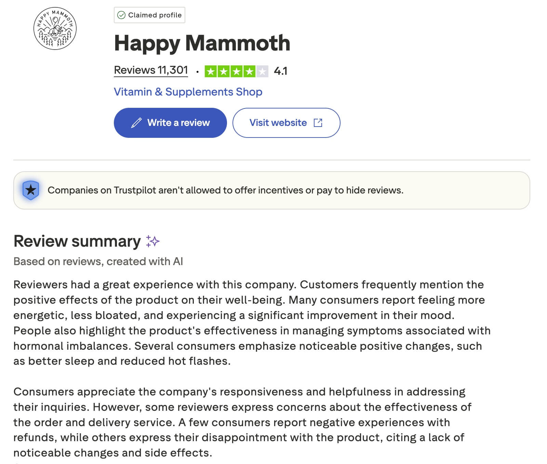Click the AI sparkle icon beside Review summary
The image size is (547, 464).
pyautogui.click(x=152, y=241)
